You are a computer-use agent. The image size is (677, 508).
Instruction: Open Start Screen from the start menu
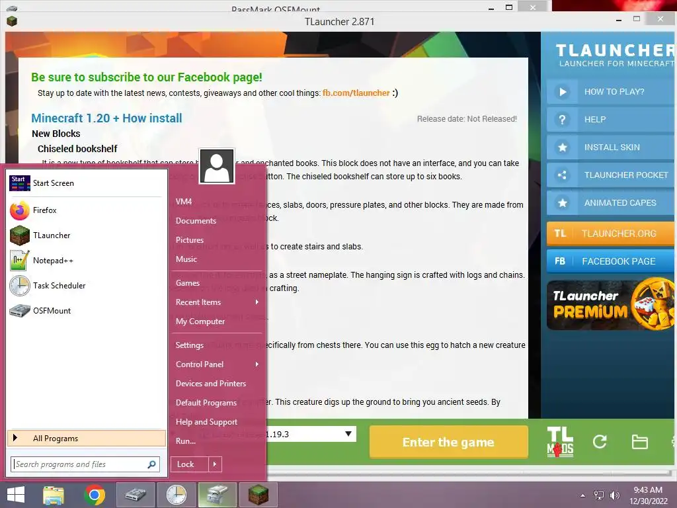(87, 183)
